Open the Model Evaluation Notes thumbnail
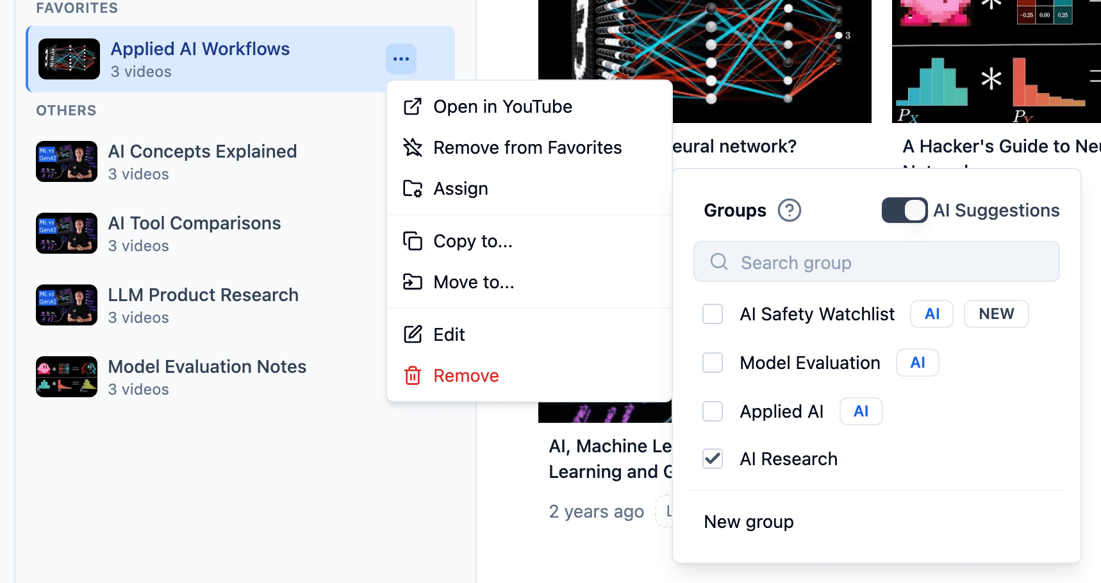The width and height of the screenshot is (1101, 583). click(x=67, y=377)
